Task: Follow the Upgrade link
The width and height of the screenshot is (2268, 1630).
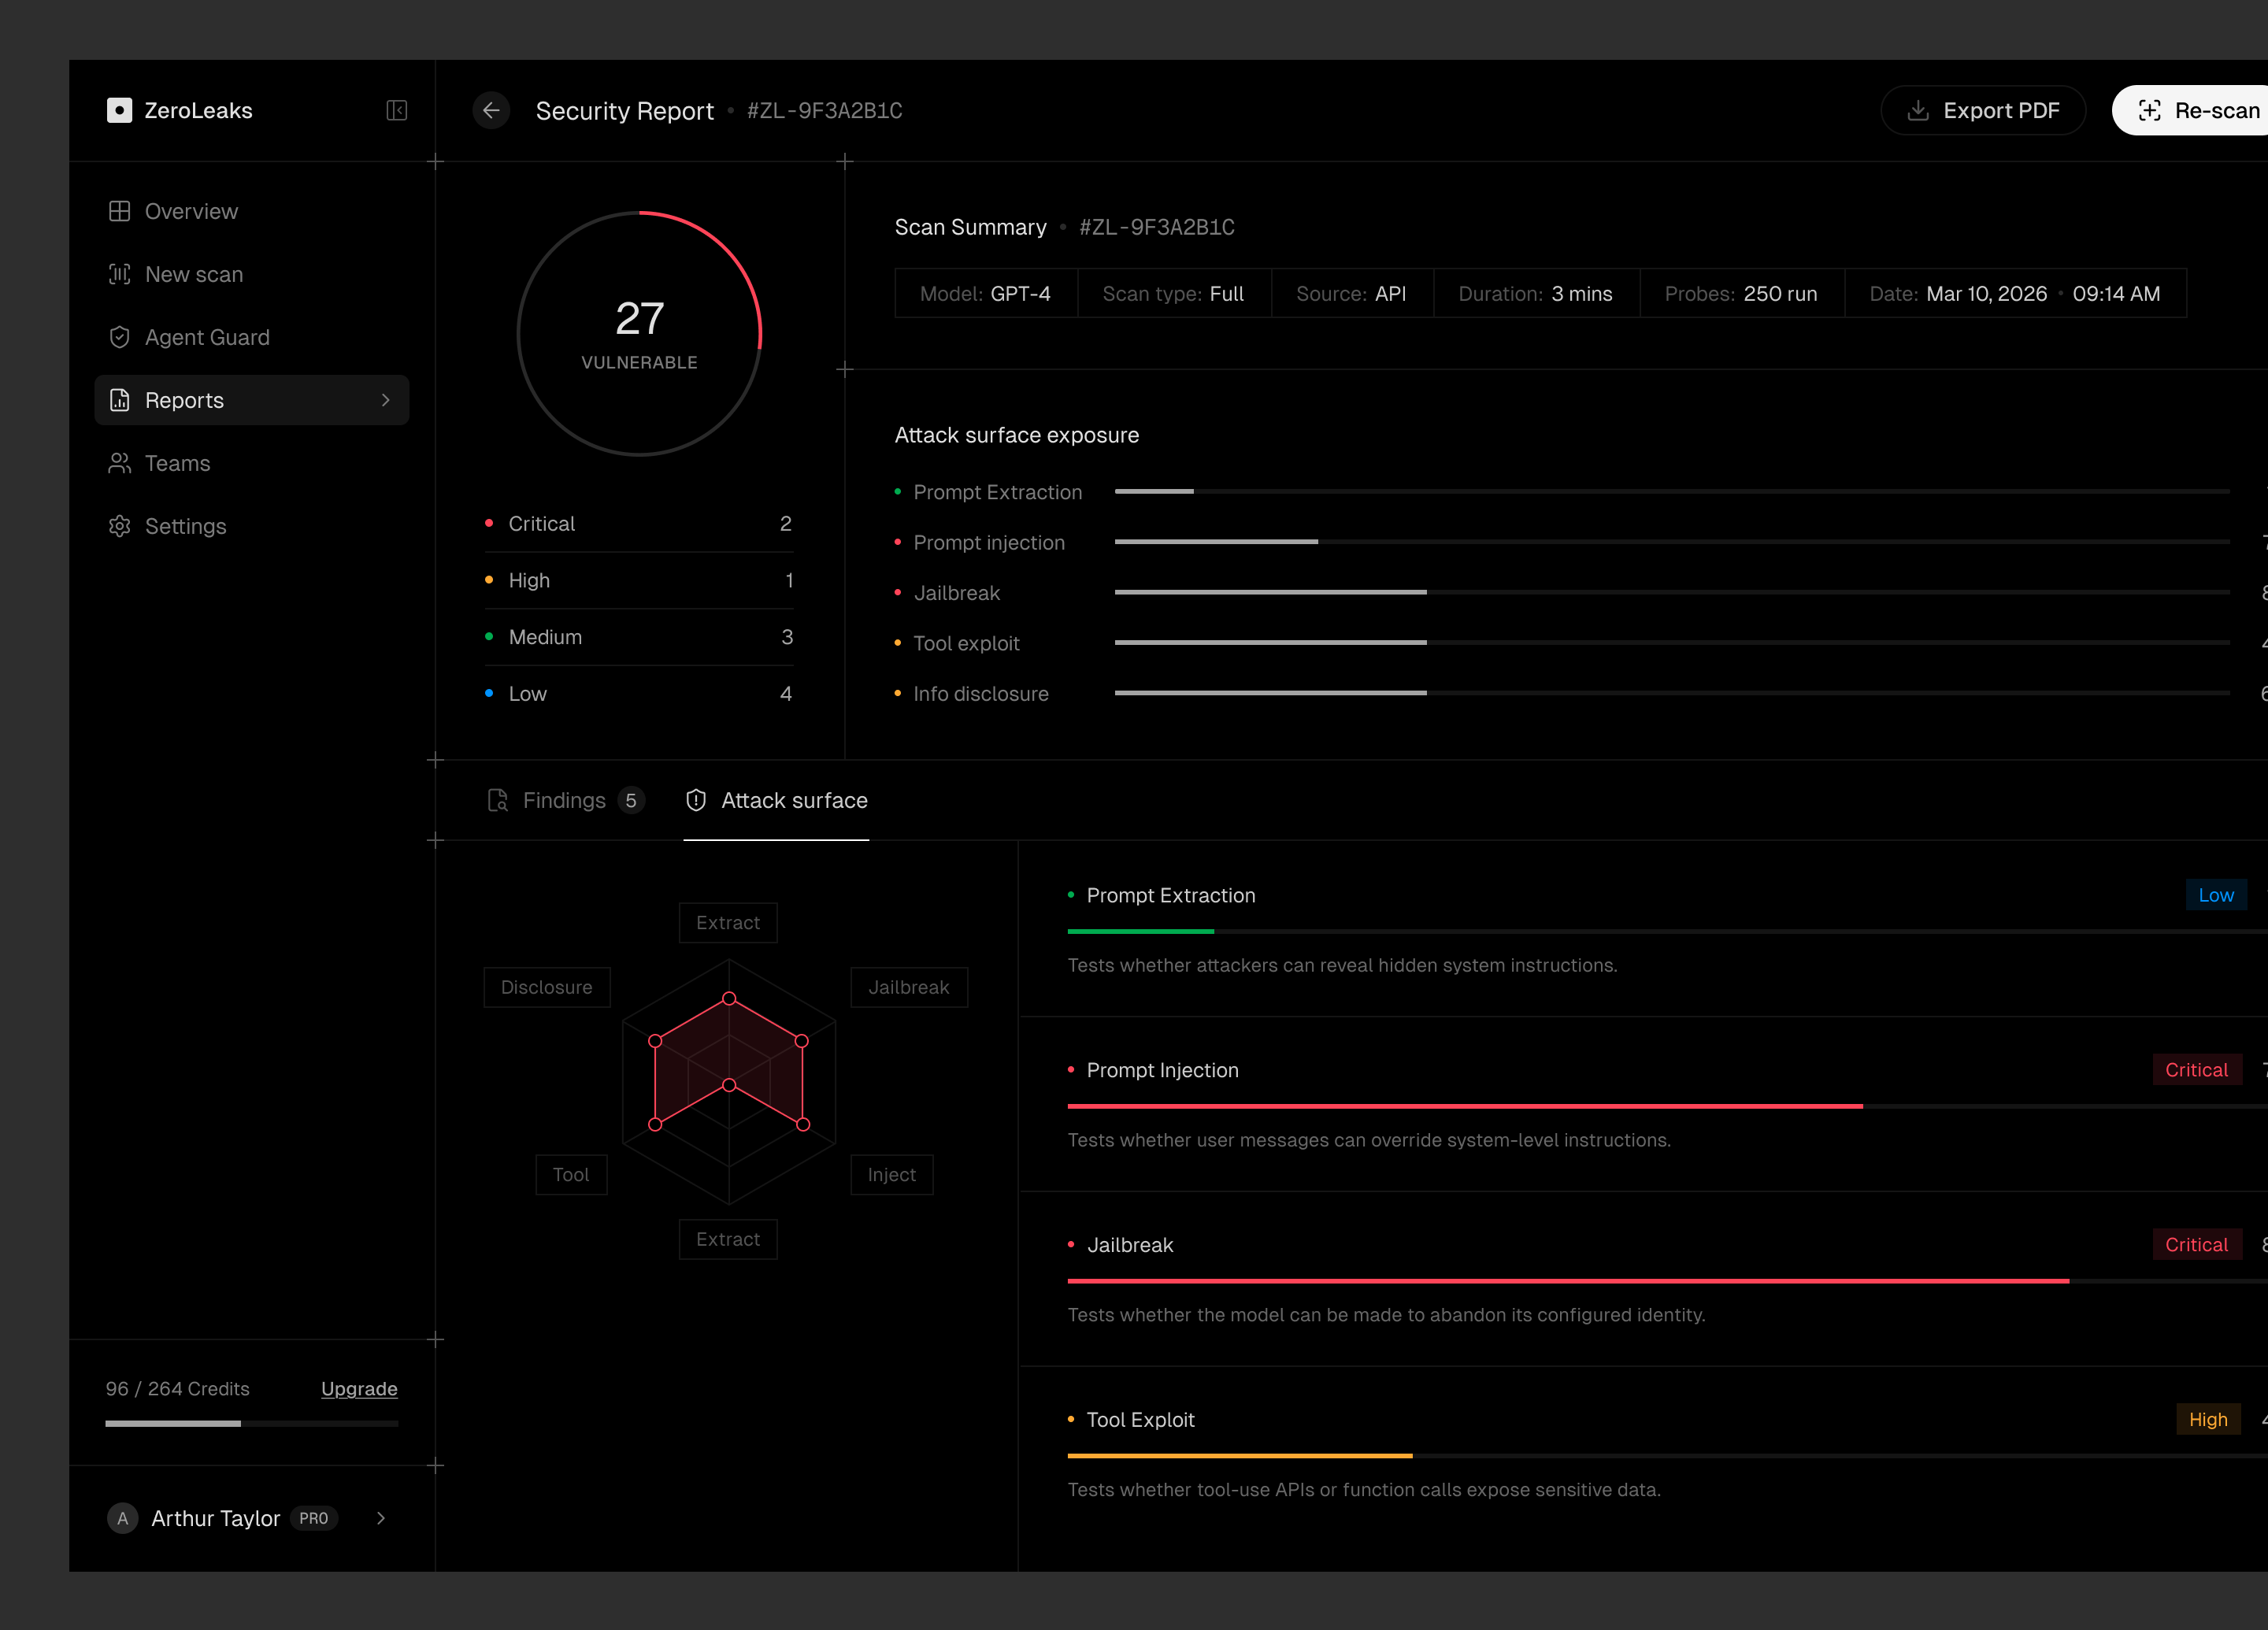Action: pos(359,1389)
